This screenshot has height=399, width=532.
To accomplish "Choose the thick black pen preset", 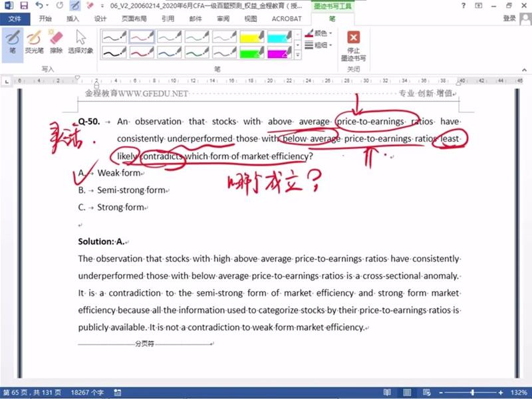I will point(114,53).
